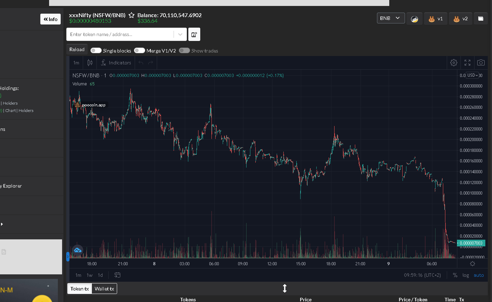Open the USD price scale dropdown
This screenshot has width=492, height=302.
point(472,75)
